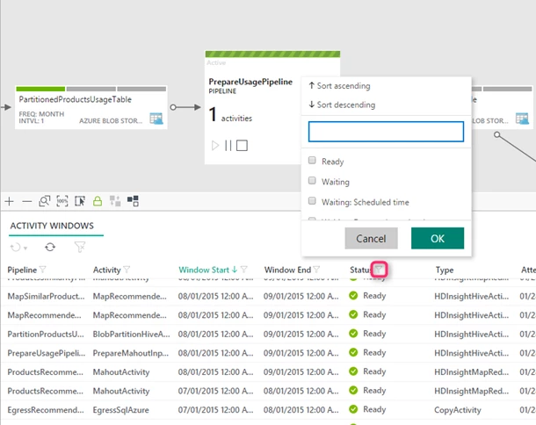Select the MapSimilarProduct... pipeline row

pos(46,296)
